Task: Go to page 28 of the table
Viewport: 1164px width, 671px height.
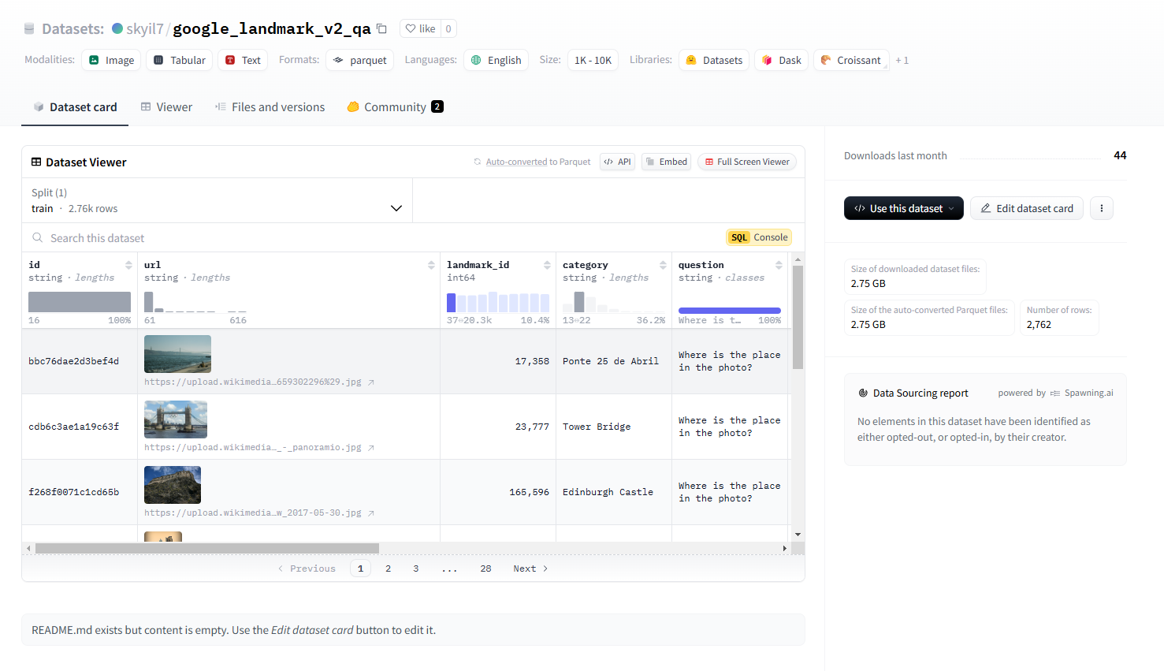Action: [x=485, y=568]
